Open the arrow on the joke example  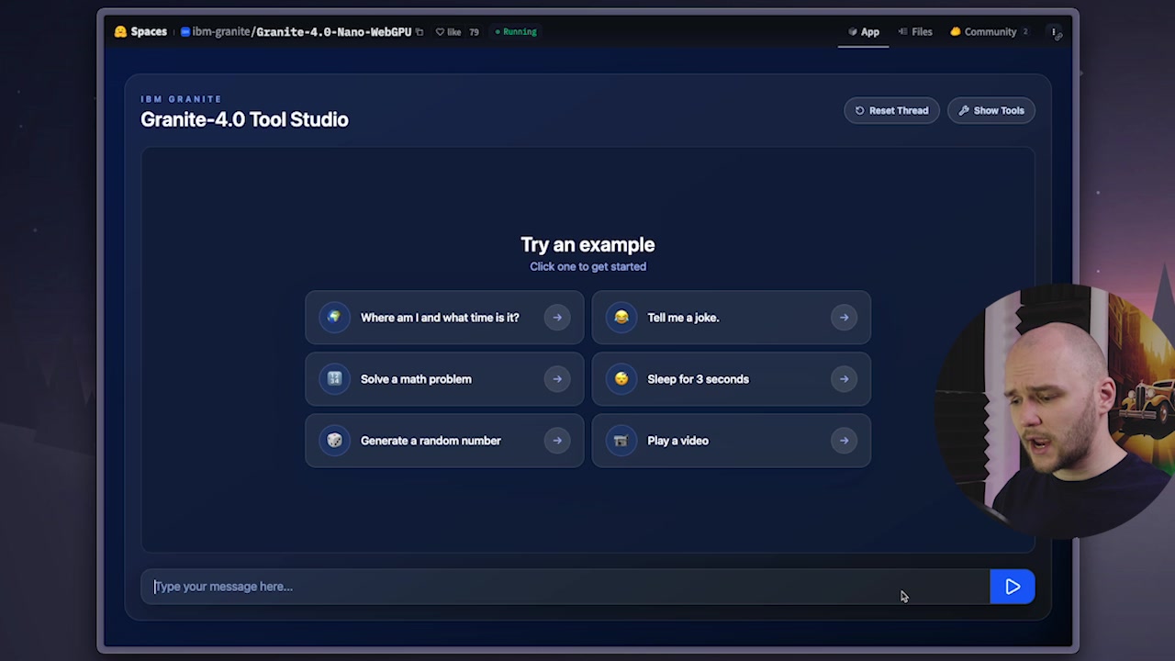click(x=843, y=317)
